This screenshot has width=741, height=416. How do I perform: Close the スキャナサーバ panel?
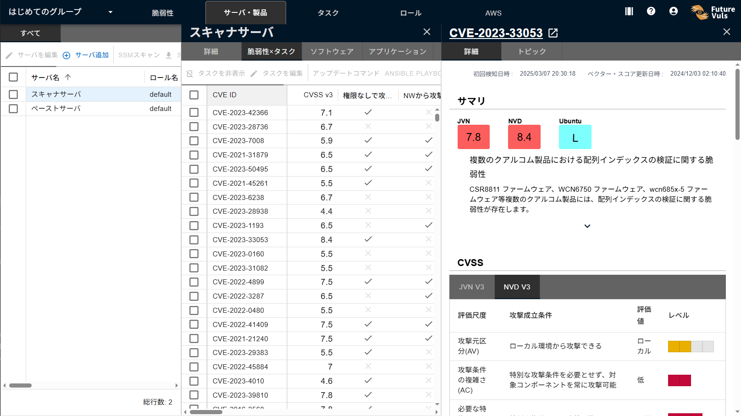point(427,32)
